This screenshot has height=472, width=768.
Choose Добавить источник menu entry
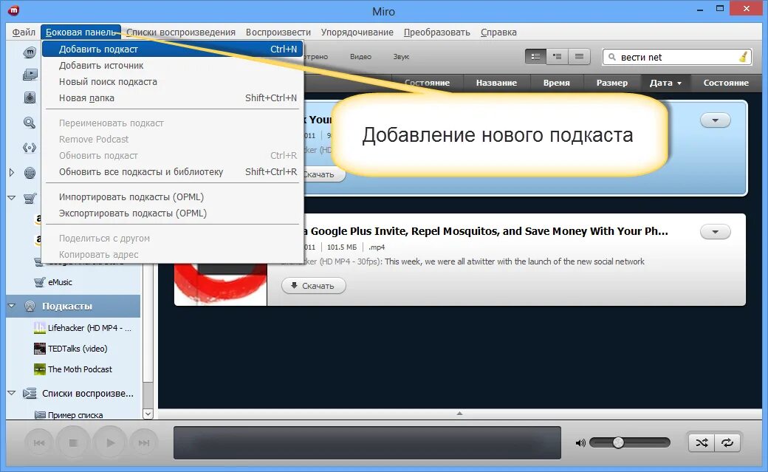(172, 65)
